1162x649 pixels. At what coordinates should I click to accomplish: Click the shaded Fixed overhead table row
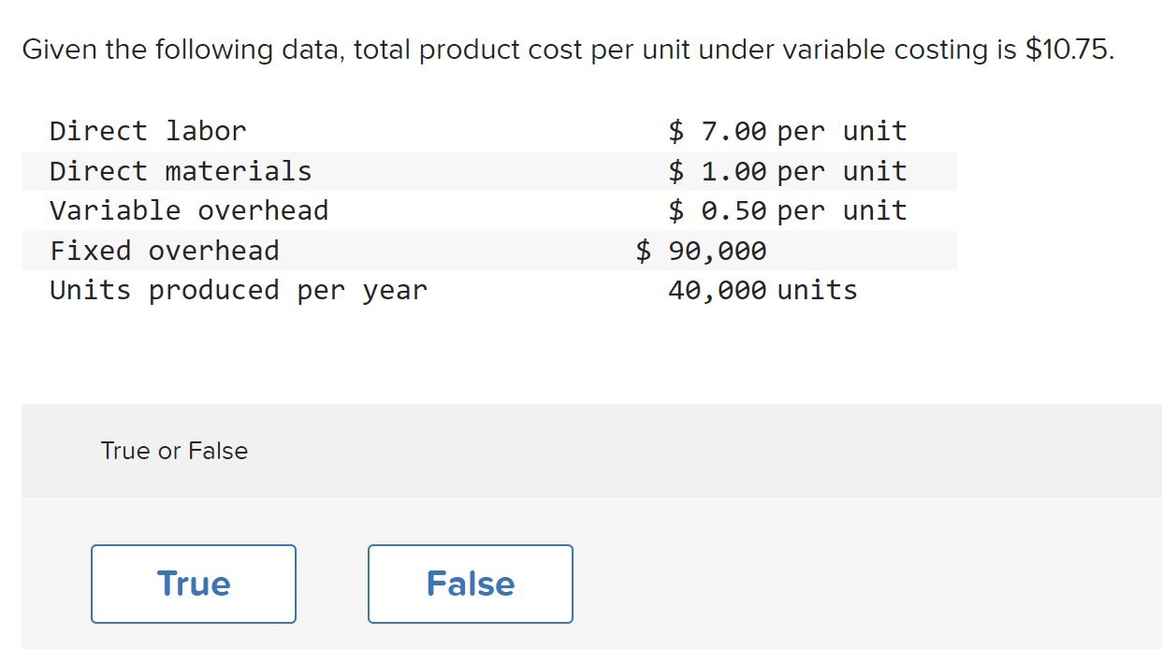[x=487, y=250]
